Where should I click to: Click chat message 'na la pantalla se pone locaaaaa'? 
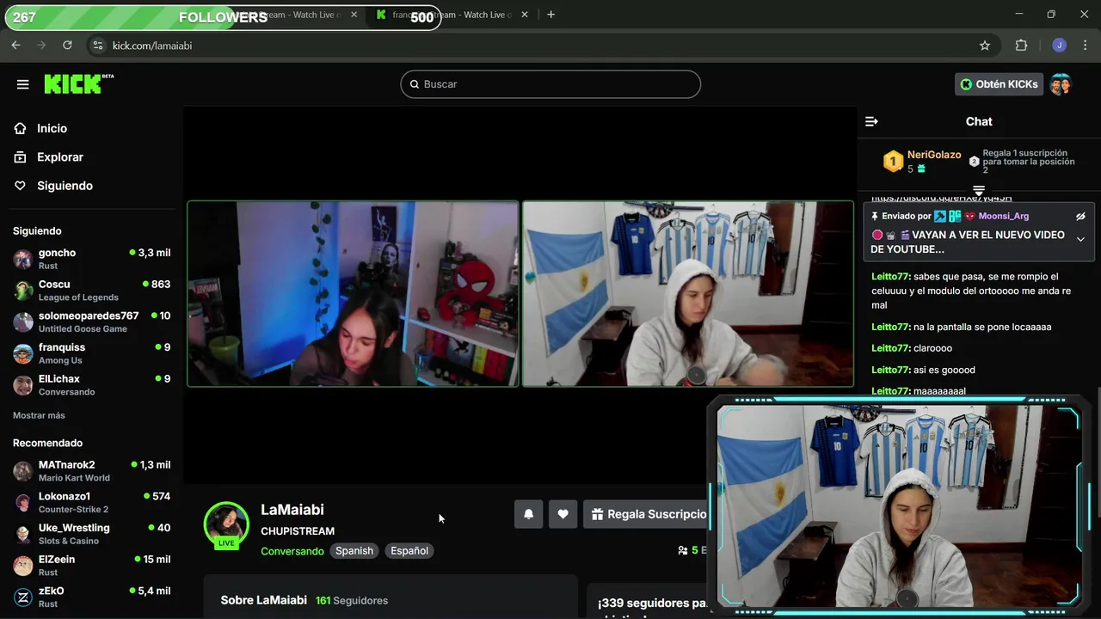[x=961, y=327]
